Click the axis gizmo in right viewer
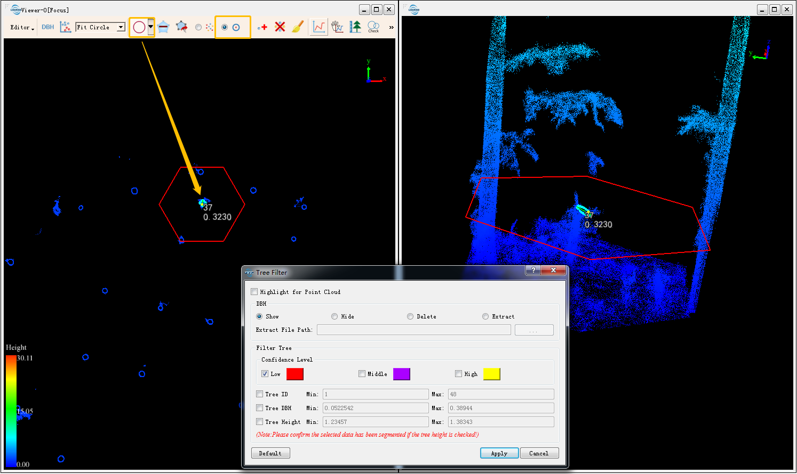 click(760, 51)
